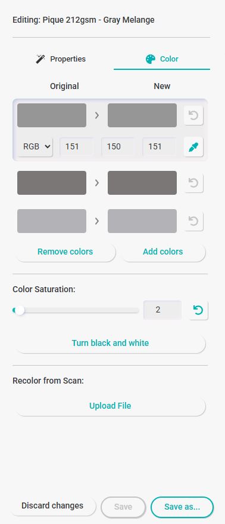Select the original light gray swatch

click(52, 221)
